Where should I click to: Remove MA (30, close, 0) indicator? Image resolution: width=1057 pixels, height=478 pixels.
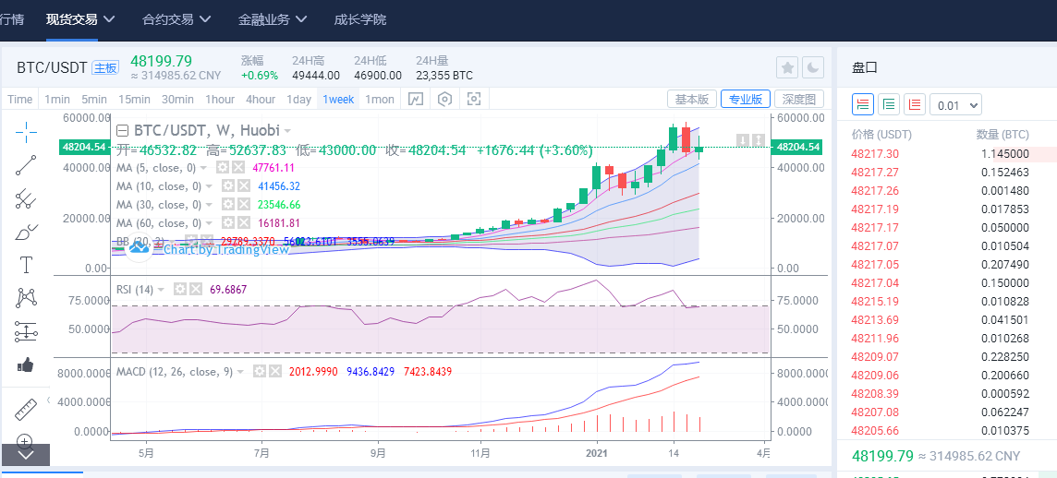point(243,204)
